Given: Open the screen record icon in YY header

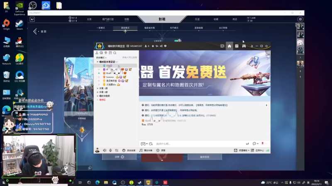Looking at the screenshot, I should pos(222,46).
